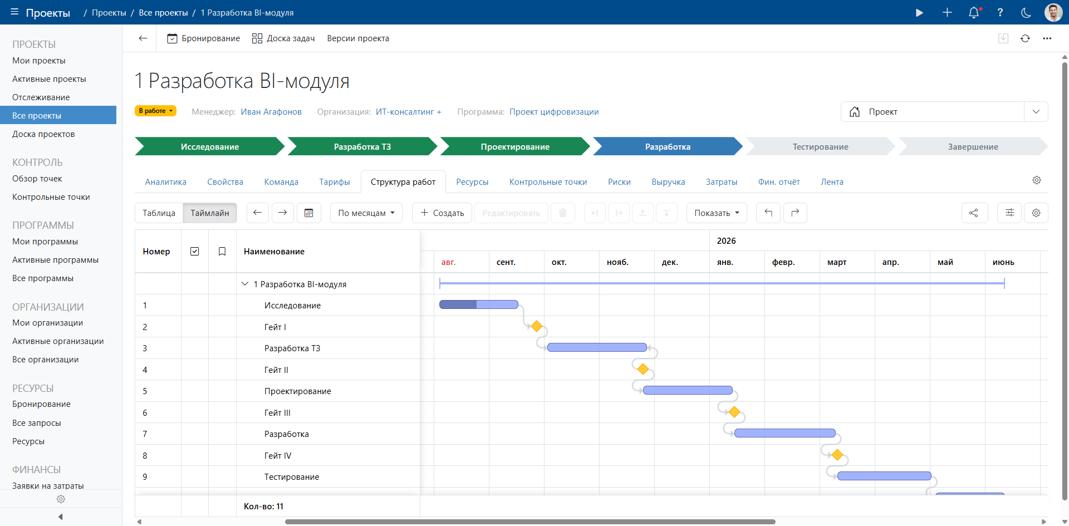Image resolution: width=1069 pixels, height=526 pixels.
Task: Click the Создать button
Action: pyautogui.click(x=442, y=213)
